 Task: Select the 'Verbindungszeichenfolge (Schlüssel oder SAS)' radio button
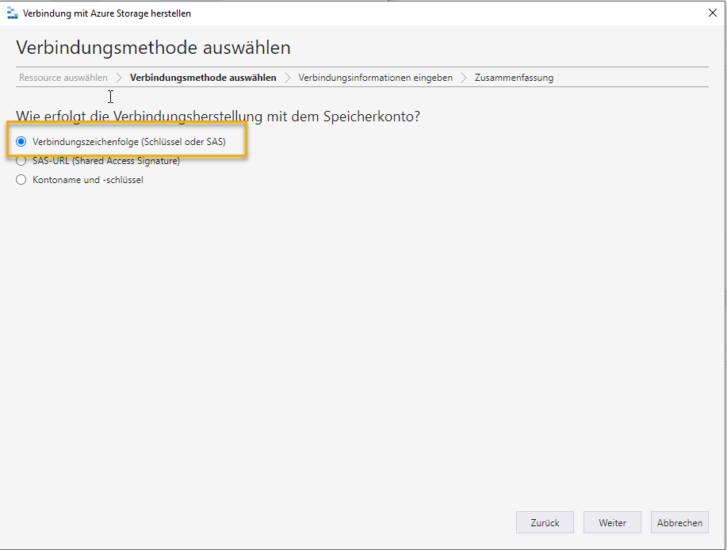coord(21,142)
